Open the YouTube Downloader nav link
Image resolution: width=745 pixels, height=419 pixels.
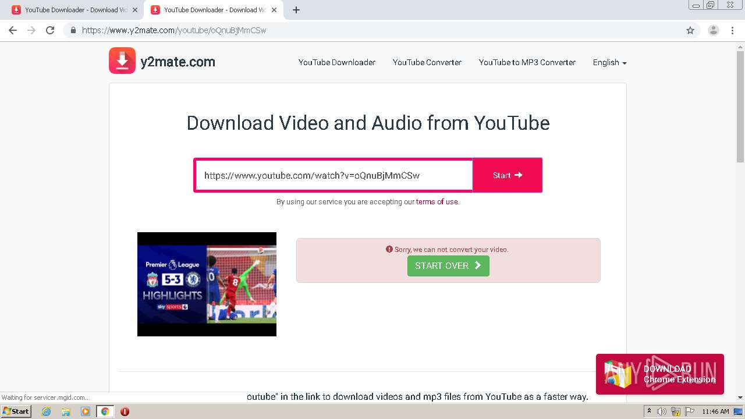(x=337, y=62)
